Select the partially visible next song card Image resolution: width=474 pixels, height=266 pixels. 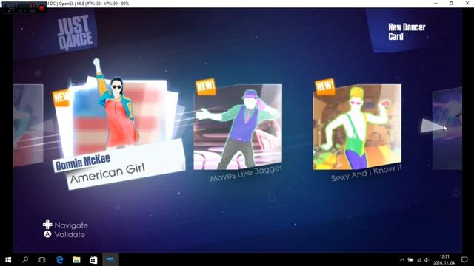tap(447, 128)
